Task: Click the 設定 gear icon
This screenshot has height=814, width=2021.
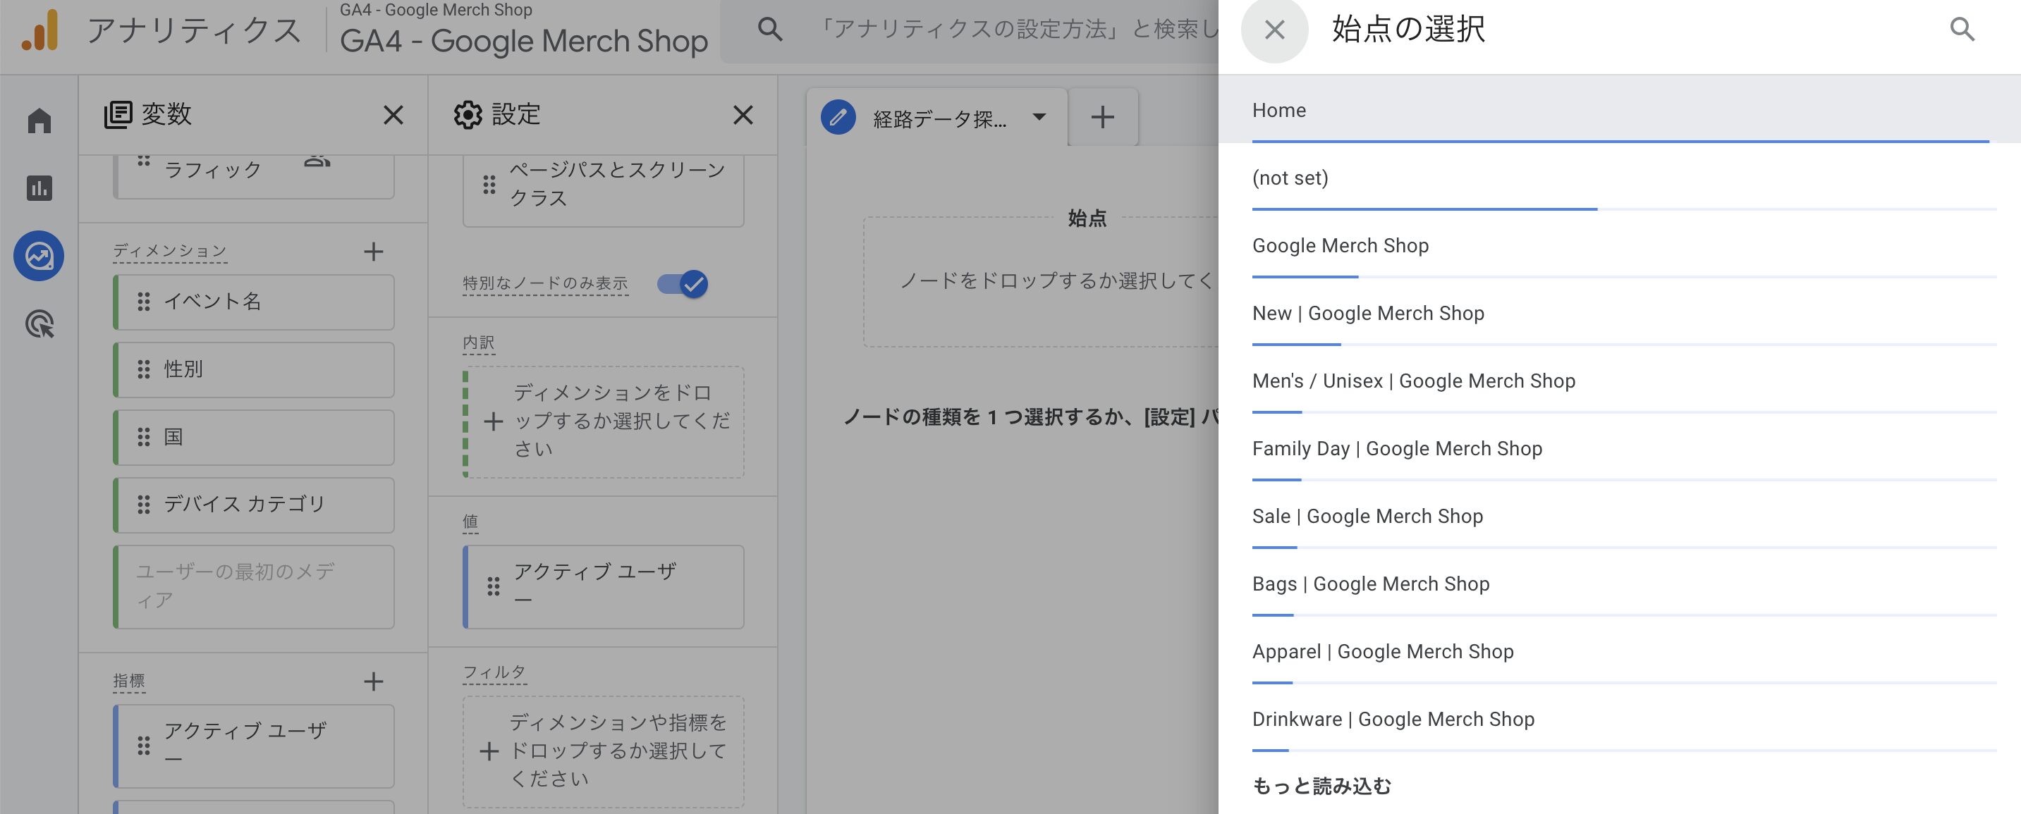Action: pyautogui.click(x=468, y=116)
